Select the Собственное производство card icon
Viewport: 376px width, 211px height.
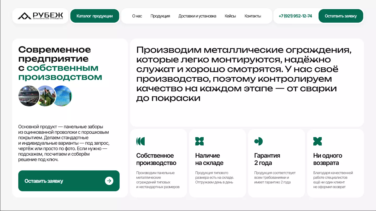point(140,141)
